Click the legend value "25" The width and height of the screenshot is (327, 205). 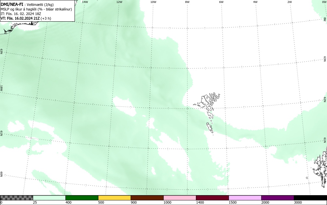tap(35, 202)
